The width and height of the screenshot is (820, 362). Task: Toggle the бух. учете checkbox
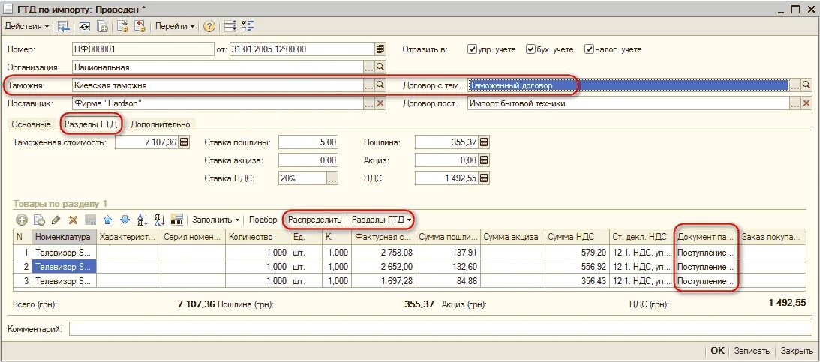(x=531, y=49)
